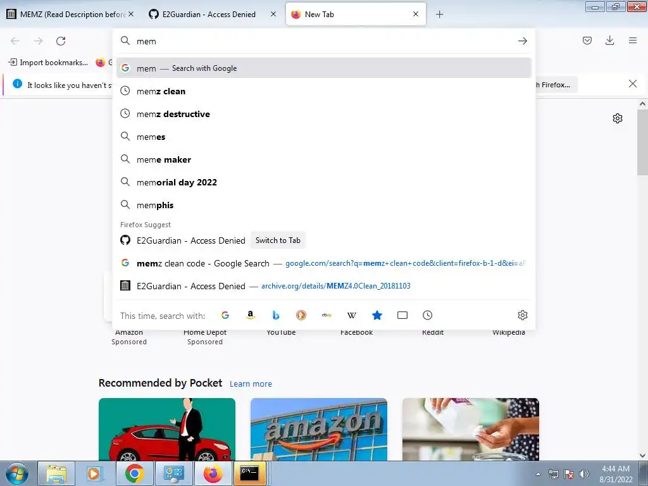Pick the 'memes' search suggestion
Viewport: 648px width, 486px height.
[x=323, y=137]
